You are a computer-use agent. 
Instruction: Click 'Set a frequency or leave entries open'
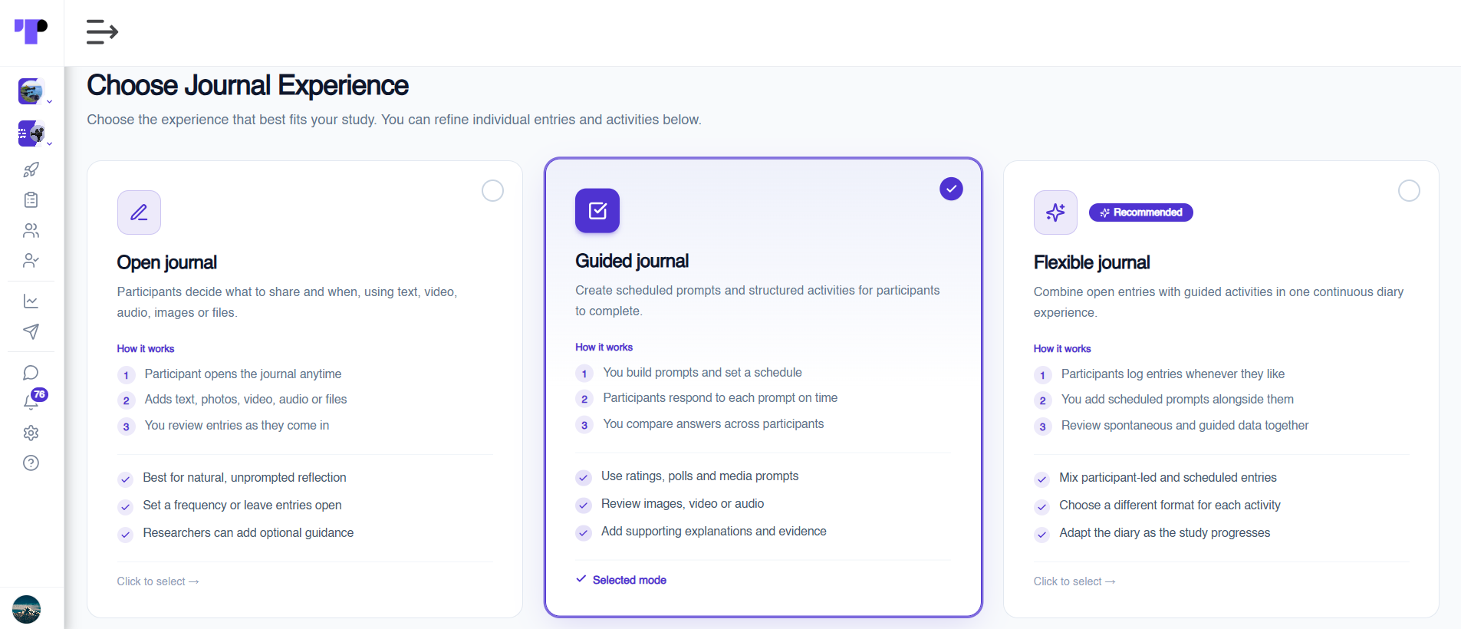242,506
